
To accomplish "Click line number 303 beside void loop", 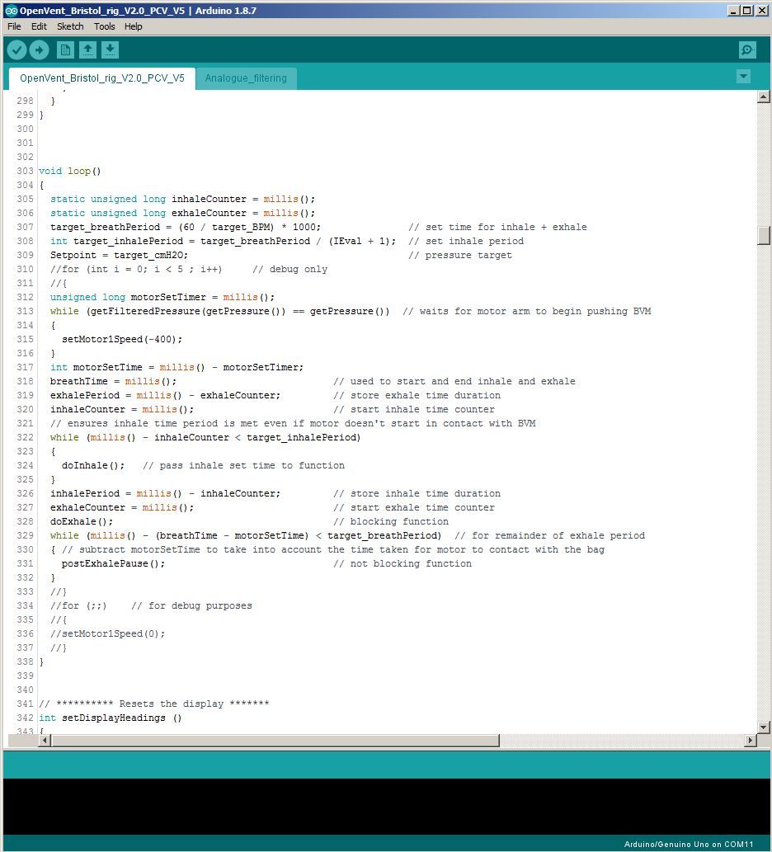I will point(25,171).
